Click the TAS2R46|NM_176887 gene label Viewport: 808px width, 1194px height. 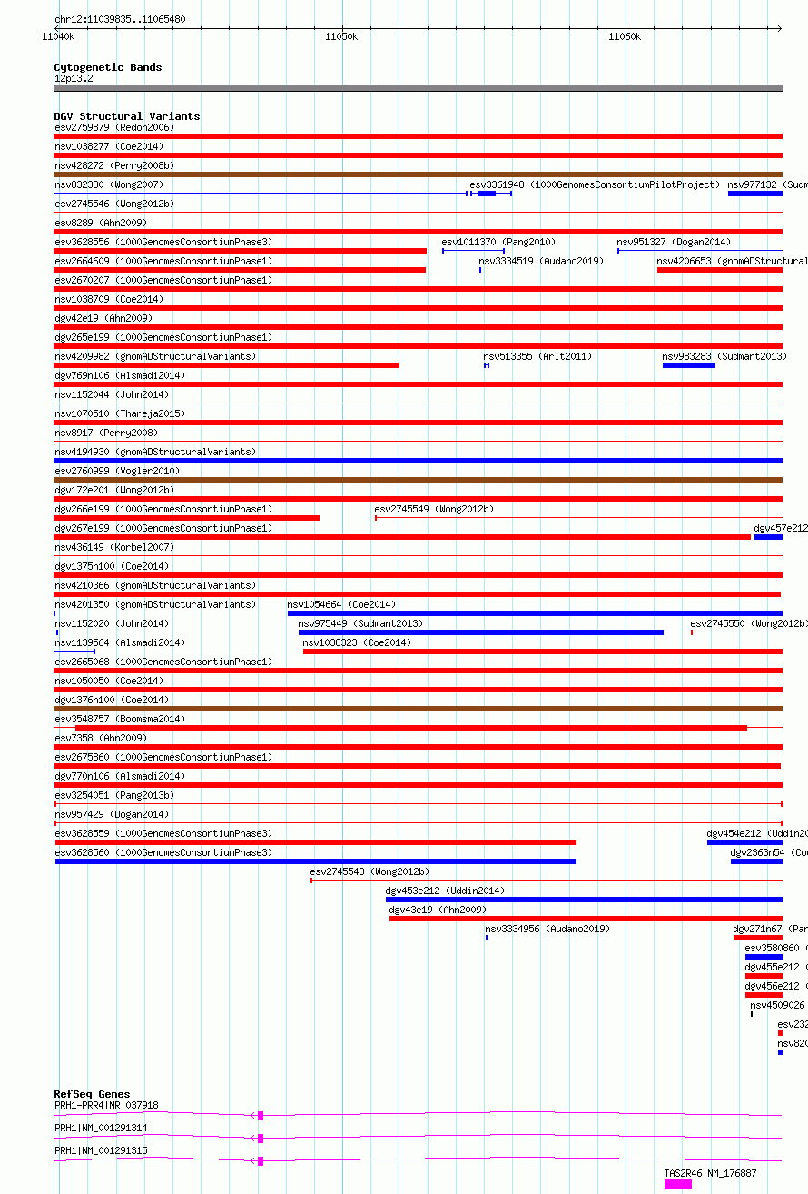point(711,1173)
